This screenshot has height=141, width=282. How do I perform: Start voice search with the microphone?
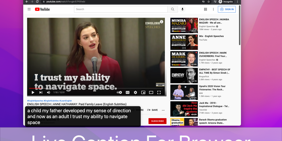click(x=182, y=9)
